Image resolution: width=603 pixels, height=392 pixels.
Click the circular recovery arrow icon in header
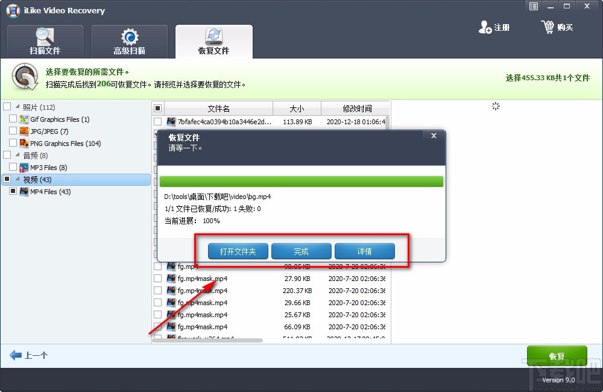[24, 77]
